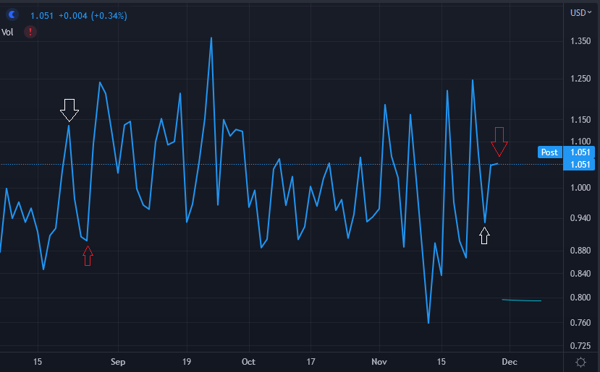
Task: Click the 1.051 Post price tag
Action: point(580,152)
